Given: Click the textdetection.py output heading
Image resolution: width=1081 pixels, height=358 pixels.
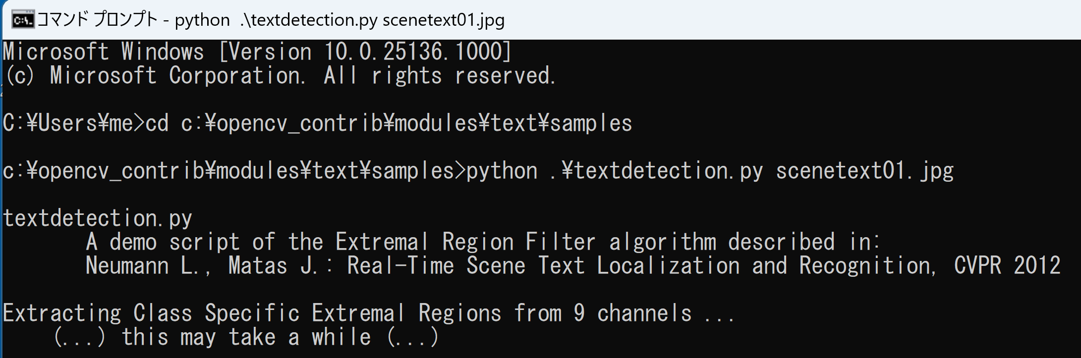Looking at the screenshot, I should pos(98,219).
